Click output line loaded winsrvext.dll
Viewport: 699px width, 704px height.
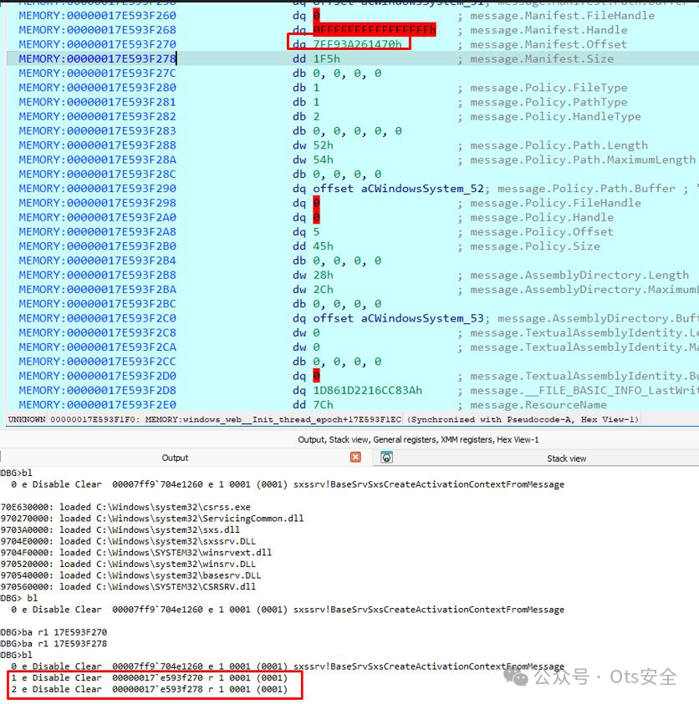pos(136,552)
